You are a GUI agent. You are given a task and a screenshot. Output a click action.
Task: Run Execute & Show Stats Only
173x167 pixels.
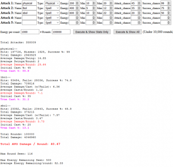pos(92,32)
